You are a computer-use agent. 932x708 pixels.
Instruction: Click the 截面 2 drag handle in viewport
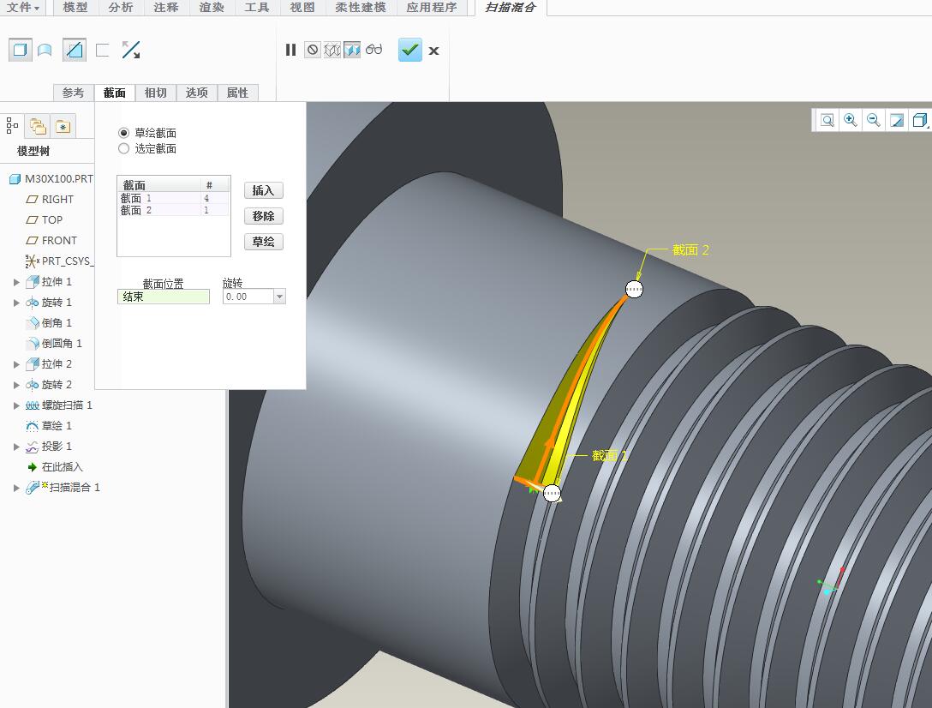(634, 290)
